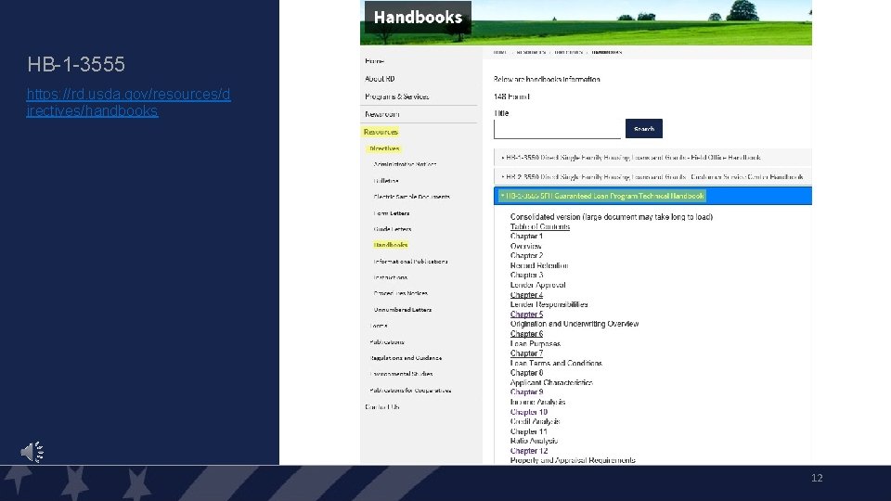Open the Newsroom sidebar item
The width and height of the screenshot is (891, 501).
381,114
